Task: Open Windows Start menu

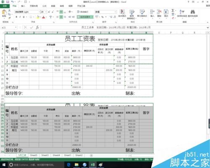Action: 4,165
